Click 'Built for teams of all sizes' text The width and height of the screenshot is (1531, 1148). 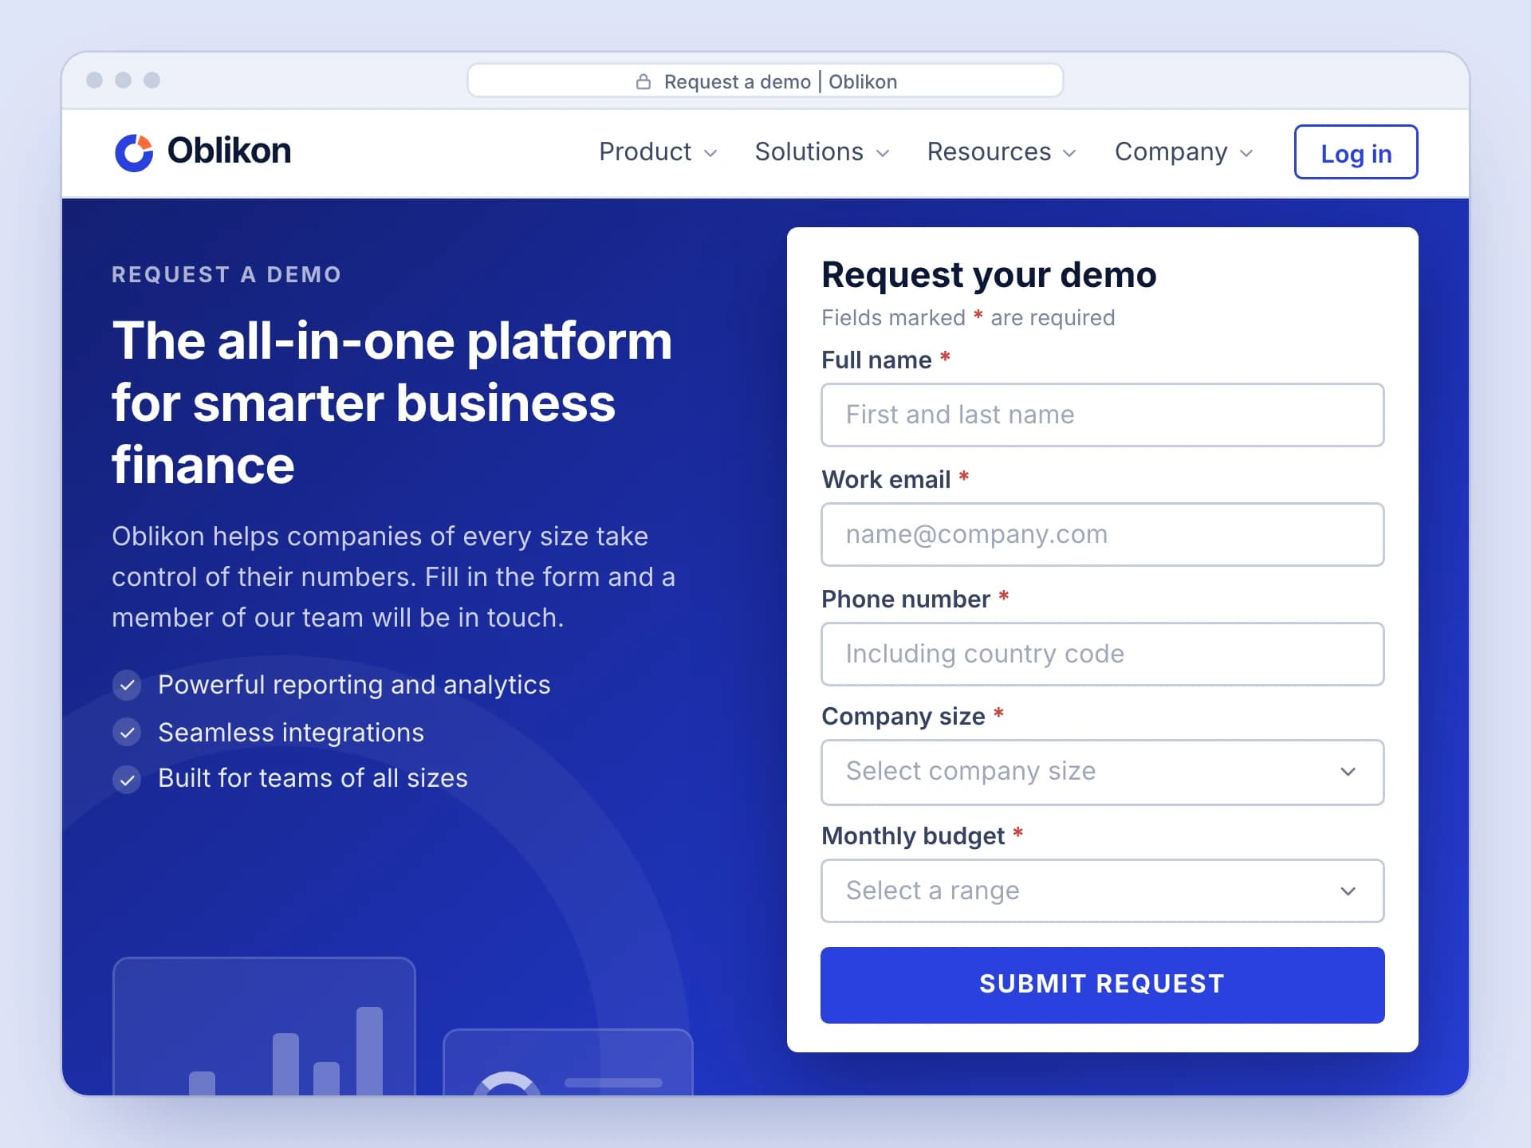[313, 778]
